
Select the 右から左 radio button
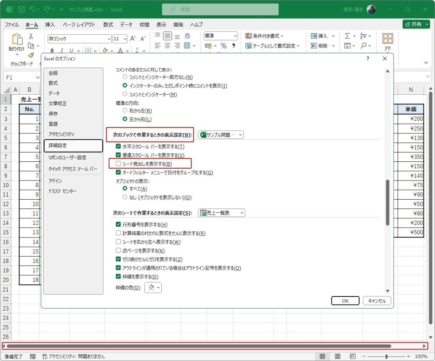tap(125, 110)
